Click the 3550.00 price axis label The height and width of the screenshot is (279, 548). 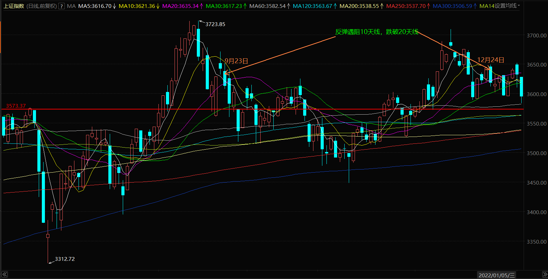(x=537, y=124)
